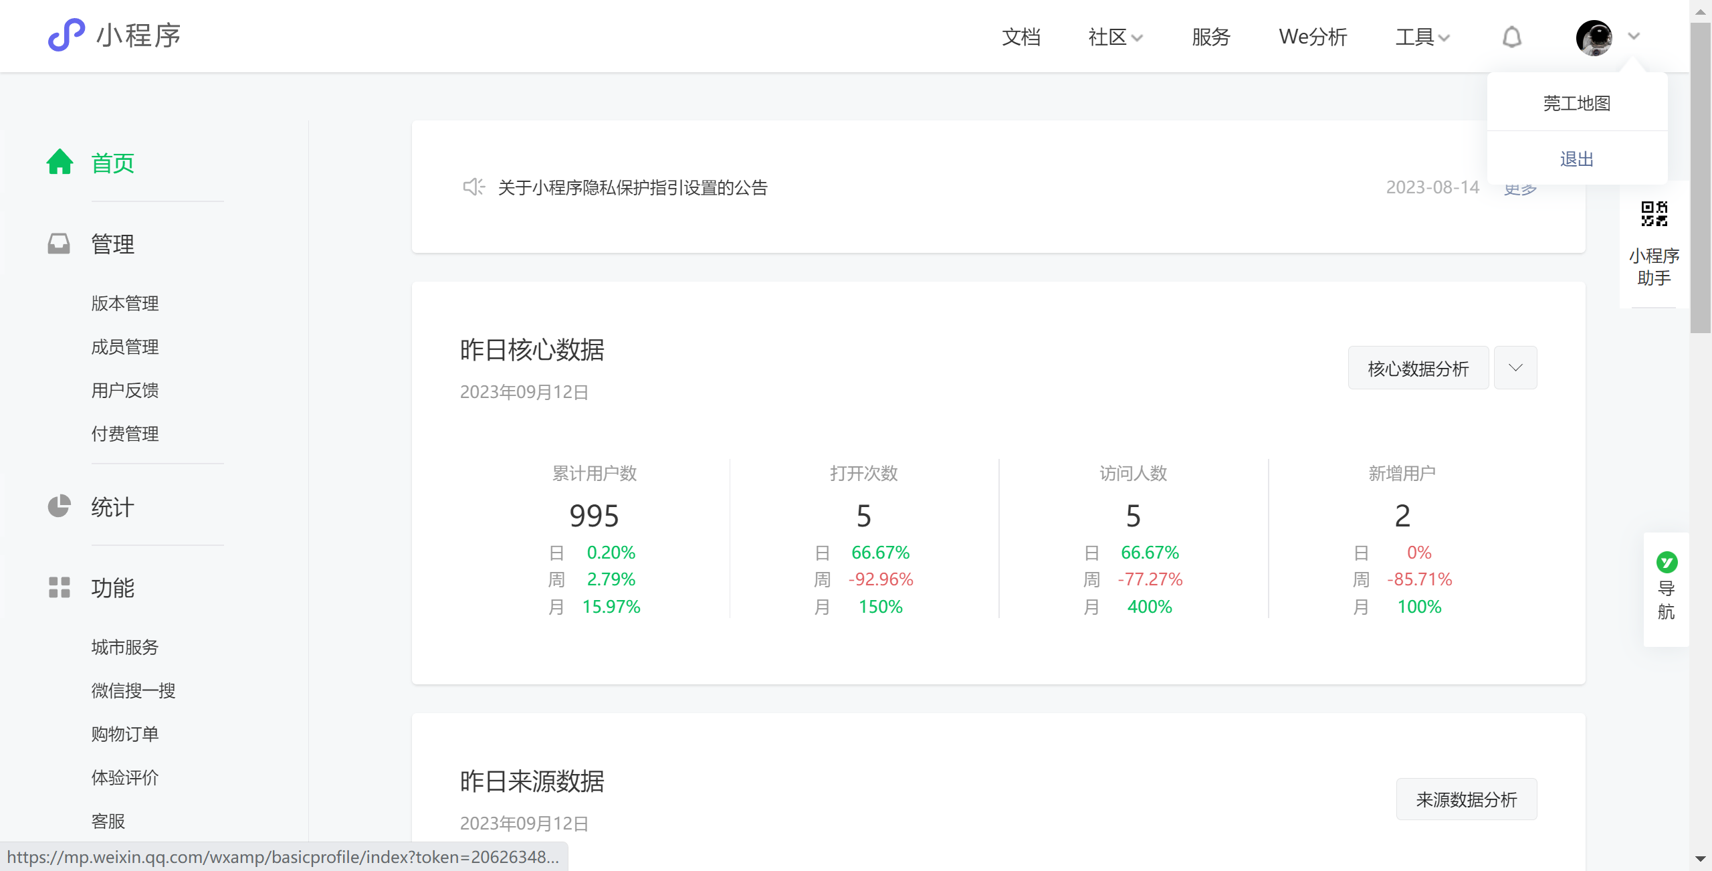
Task: Select 退出 in the account menu
Action: [1576, 159]
